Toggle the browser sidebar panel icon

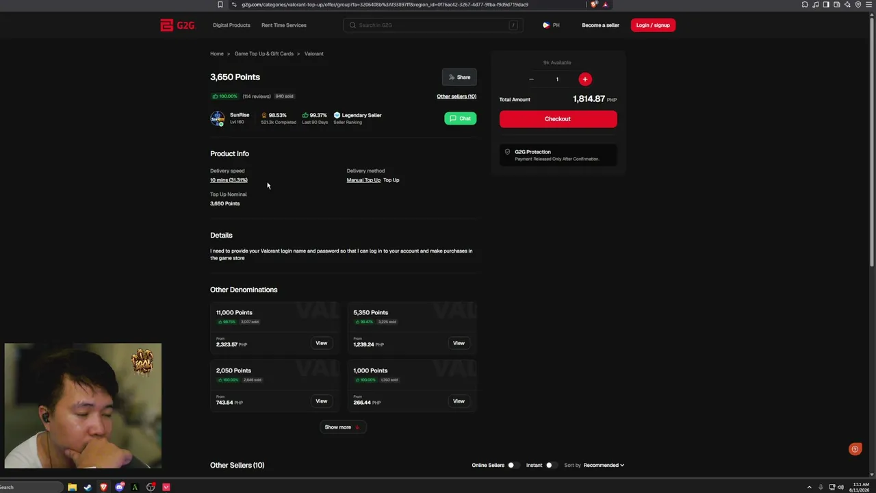pos(826,5)
